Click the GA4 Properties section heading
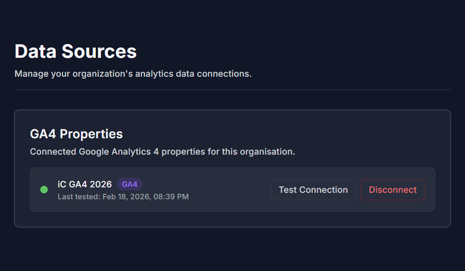The width and height of the screenshot is (465, 271). pos(76,134)
